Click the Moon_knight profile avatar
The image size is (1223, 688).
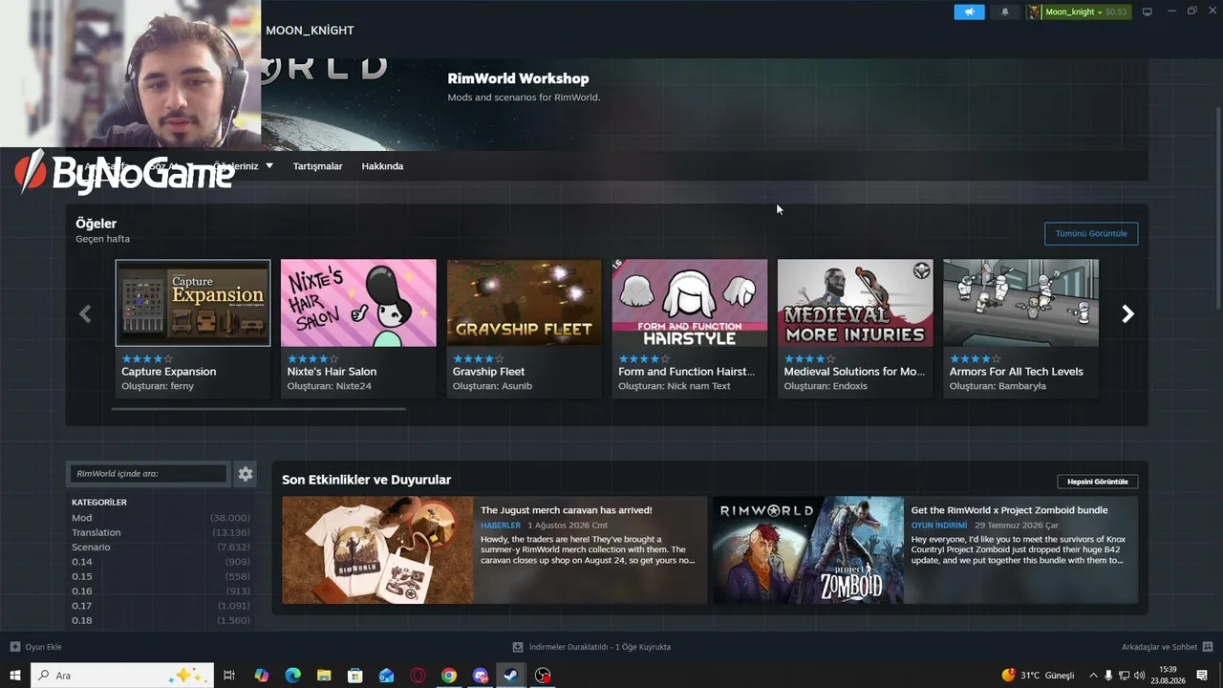(1034, 11)
